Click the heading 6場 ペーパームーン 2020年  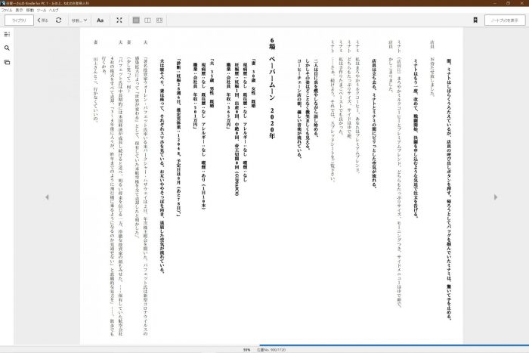point(272,88)
